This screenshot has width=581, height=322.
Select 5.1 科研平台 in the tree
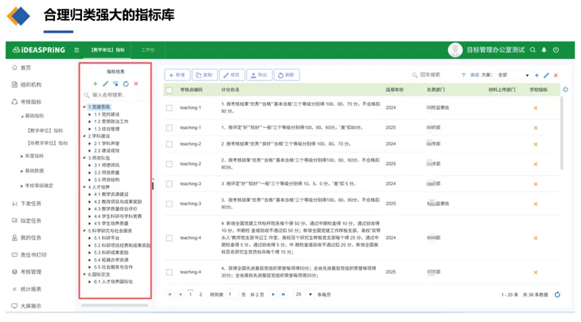pos(107,238)
